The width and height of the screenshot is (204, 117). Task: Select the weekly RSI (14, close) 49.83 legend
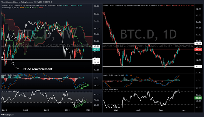(10, 91)
